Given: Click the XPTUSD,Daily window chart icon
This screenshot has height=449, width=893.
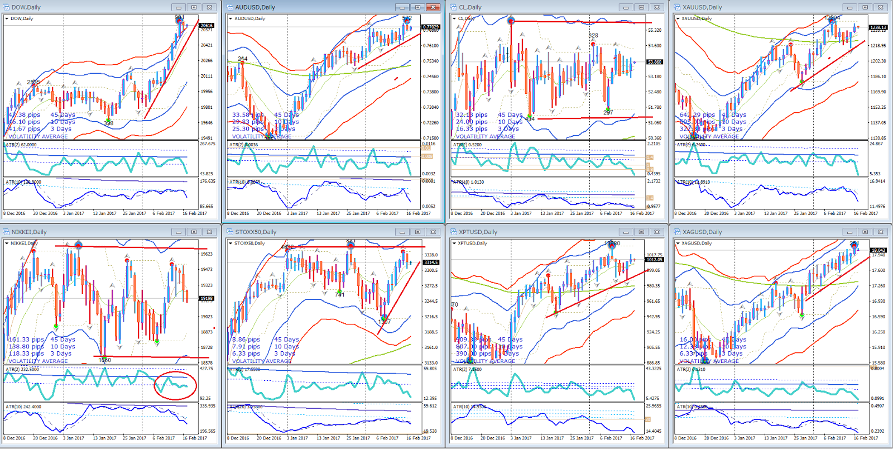Looking at the screenshot, I should (454, 232).
